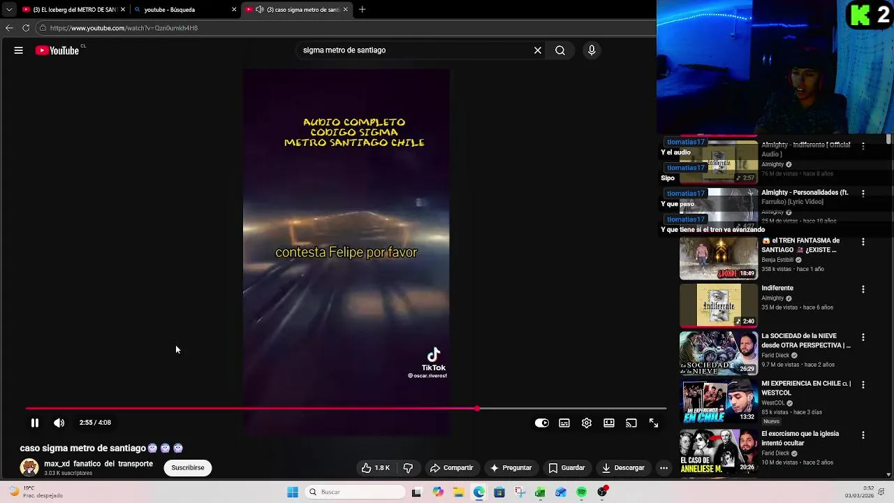Dislike the video
Image resolution: width=894 pixels, height=503 pixels.
408,468
